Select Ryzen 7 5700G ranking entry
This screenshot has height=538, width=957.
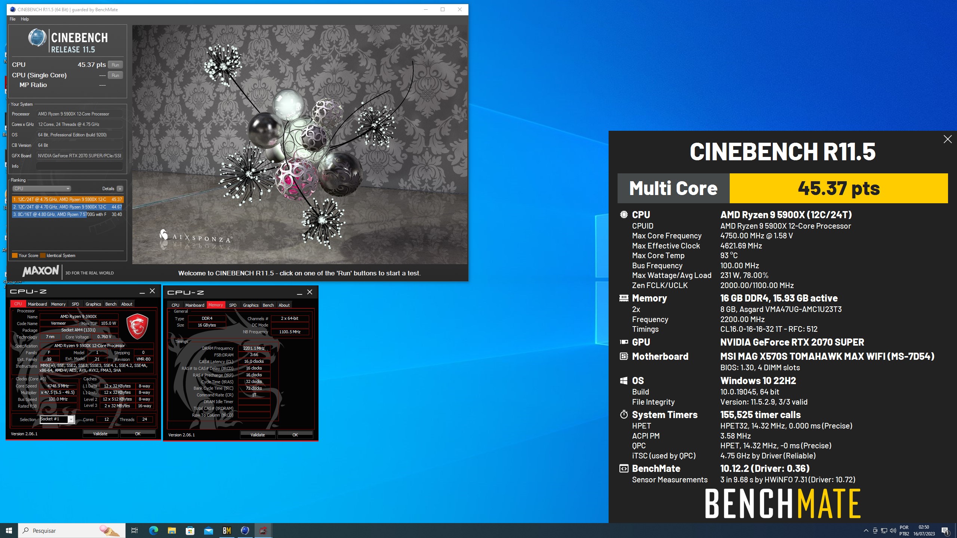[67, 214]
